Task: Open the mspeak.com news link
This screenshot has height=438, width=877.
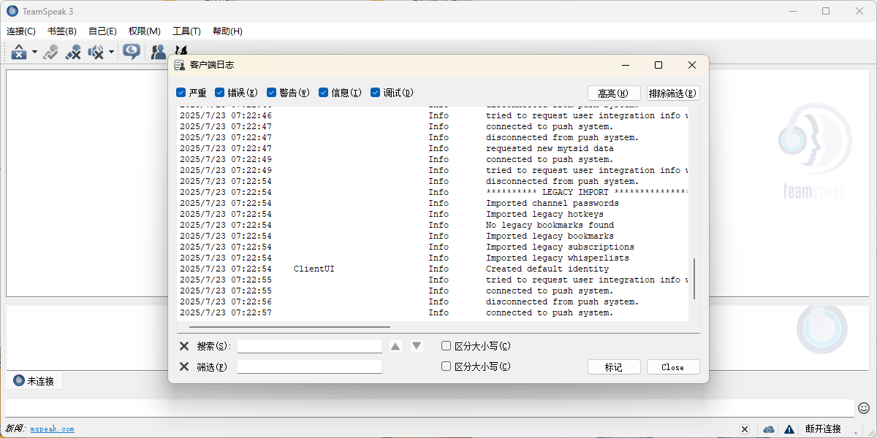Action: click(52, 429)
